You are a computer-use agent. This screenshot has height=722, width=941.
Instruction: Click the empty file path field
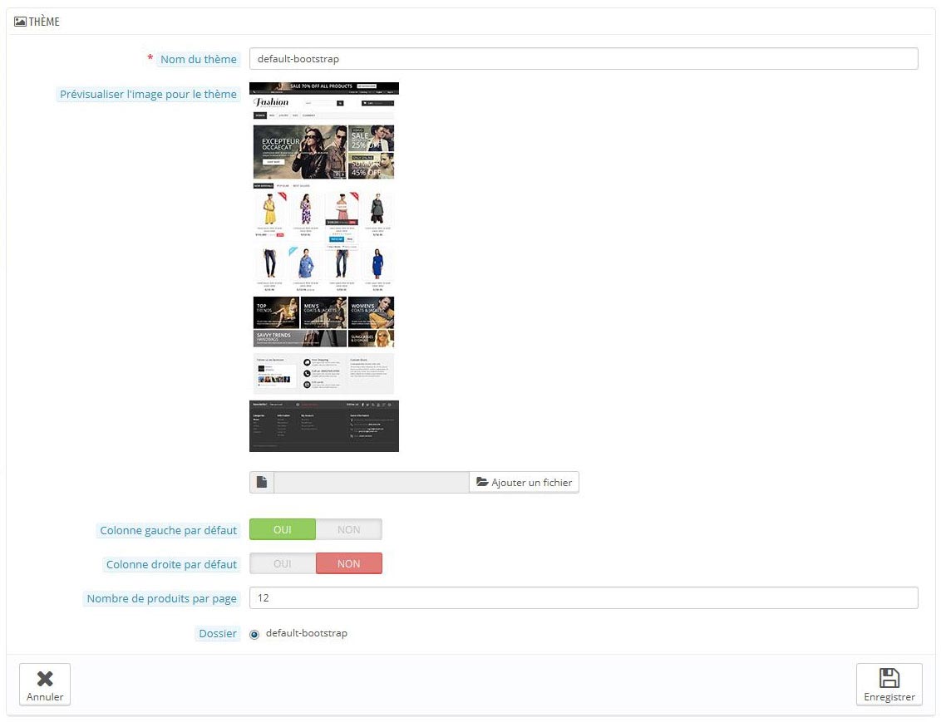tap(371, 482)
